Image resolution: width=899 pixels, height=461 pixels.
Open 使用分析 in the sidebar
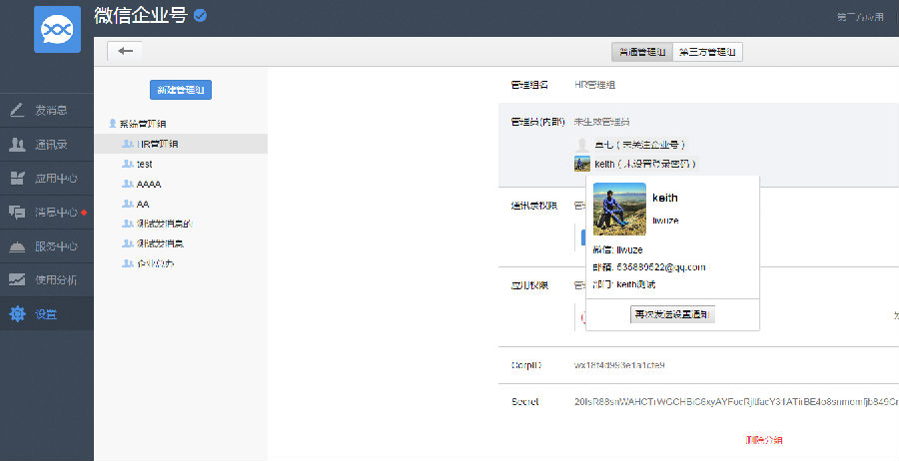coord(46,280)
